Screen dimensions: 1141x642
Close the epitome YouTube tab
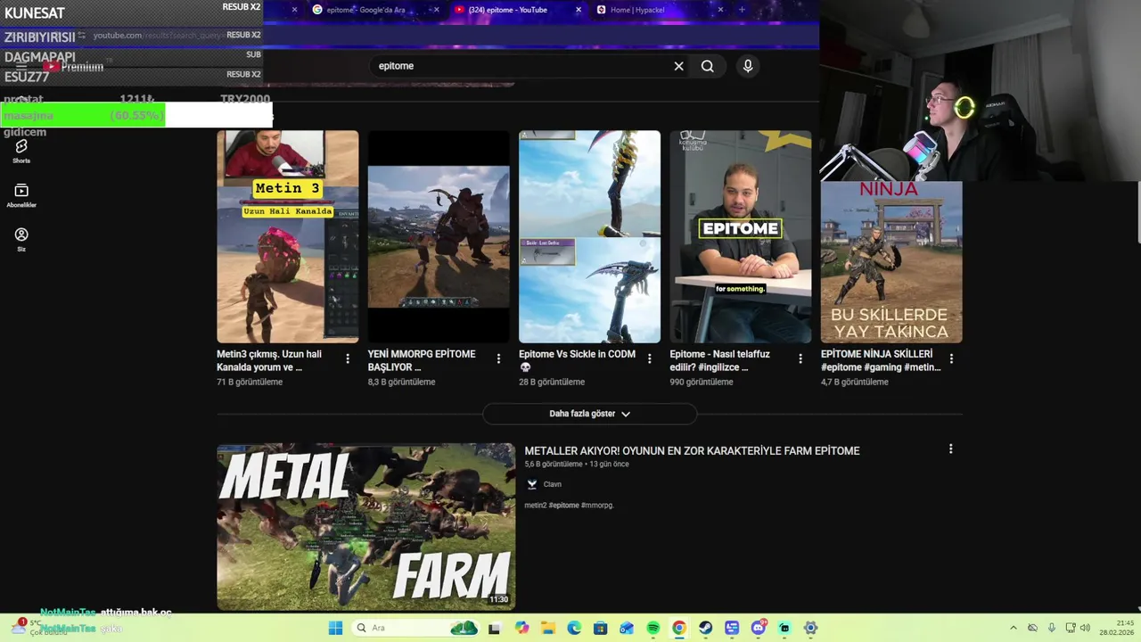579,10
